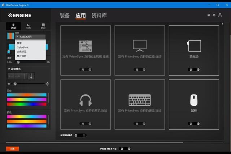This screenshot has width=231, height=154.
Task: Select the moon-icon idle lighting tab
Action: click(28, 26)
